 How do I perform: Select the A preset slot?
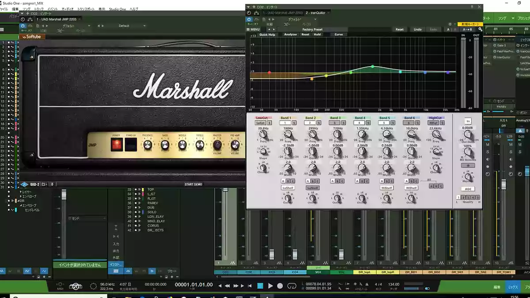[x=448, y=30]
